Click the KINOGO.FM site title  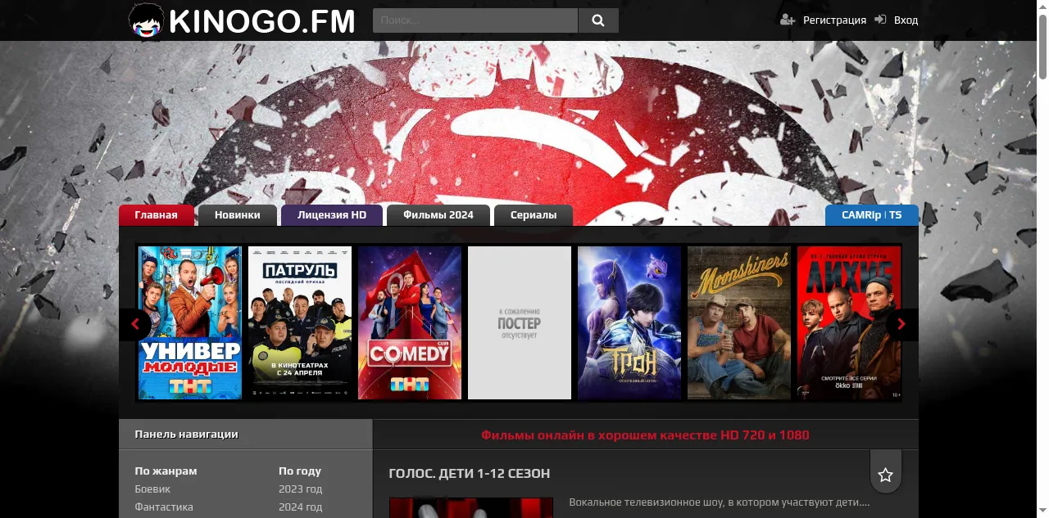coord(262,20)
